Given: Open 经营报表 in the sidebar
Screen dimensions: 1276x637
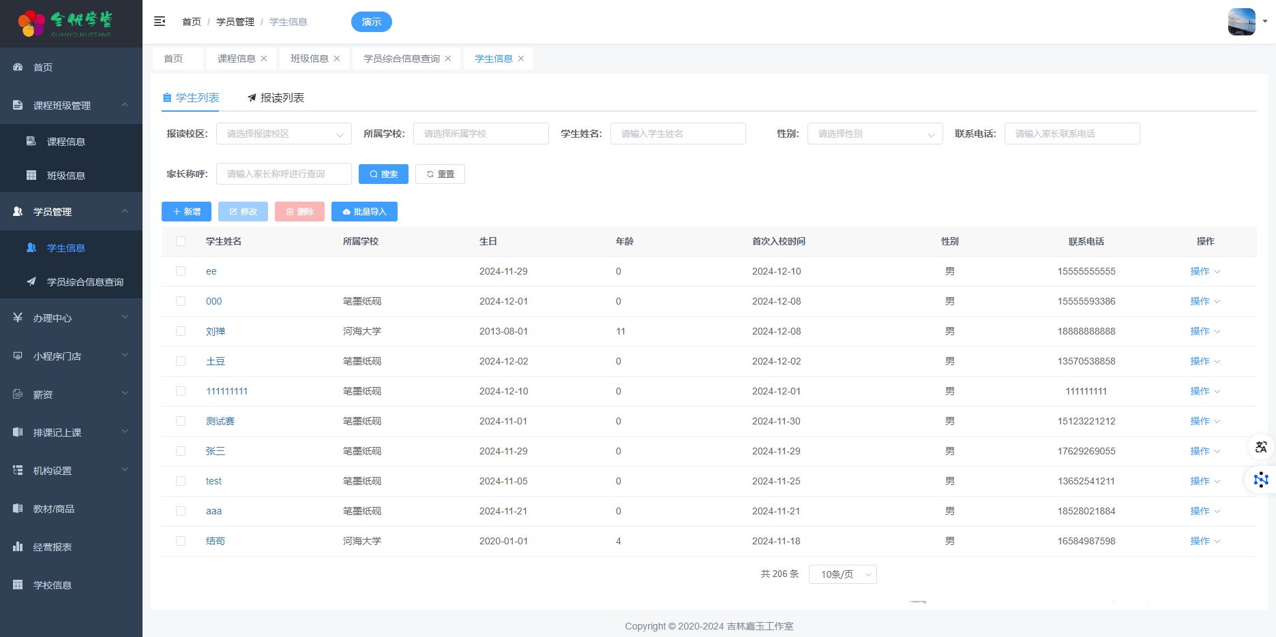Looking at the screenshot, I should (x=53, y=547).
